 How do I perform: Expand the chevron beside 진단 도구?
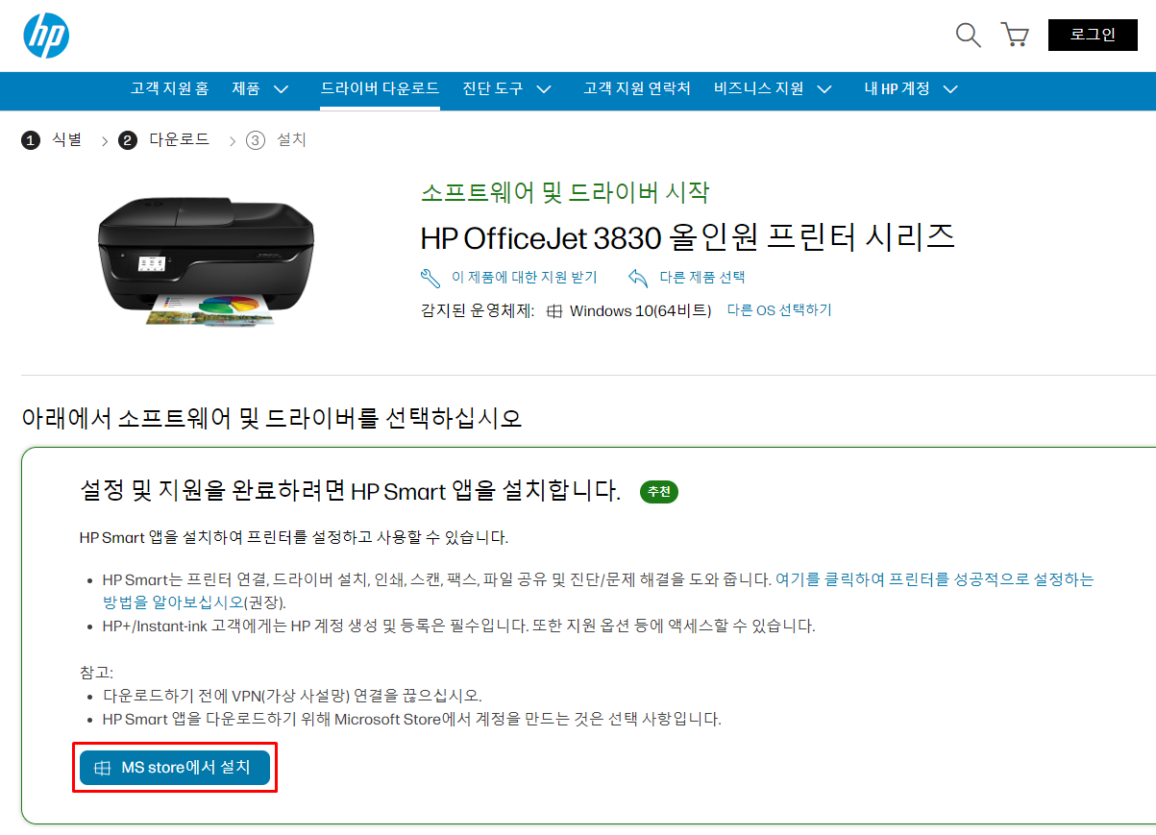[x=544, y=89]
